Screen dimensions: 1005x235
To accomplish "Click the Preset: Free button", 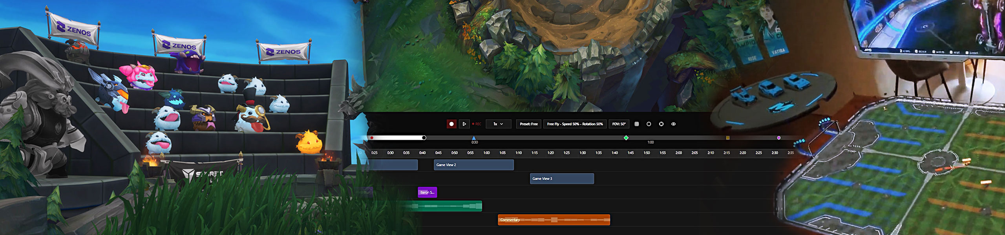I will (x=528, y=124).
